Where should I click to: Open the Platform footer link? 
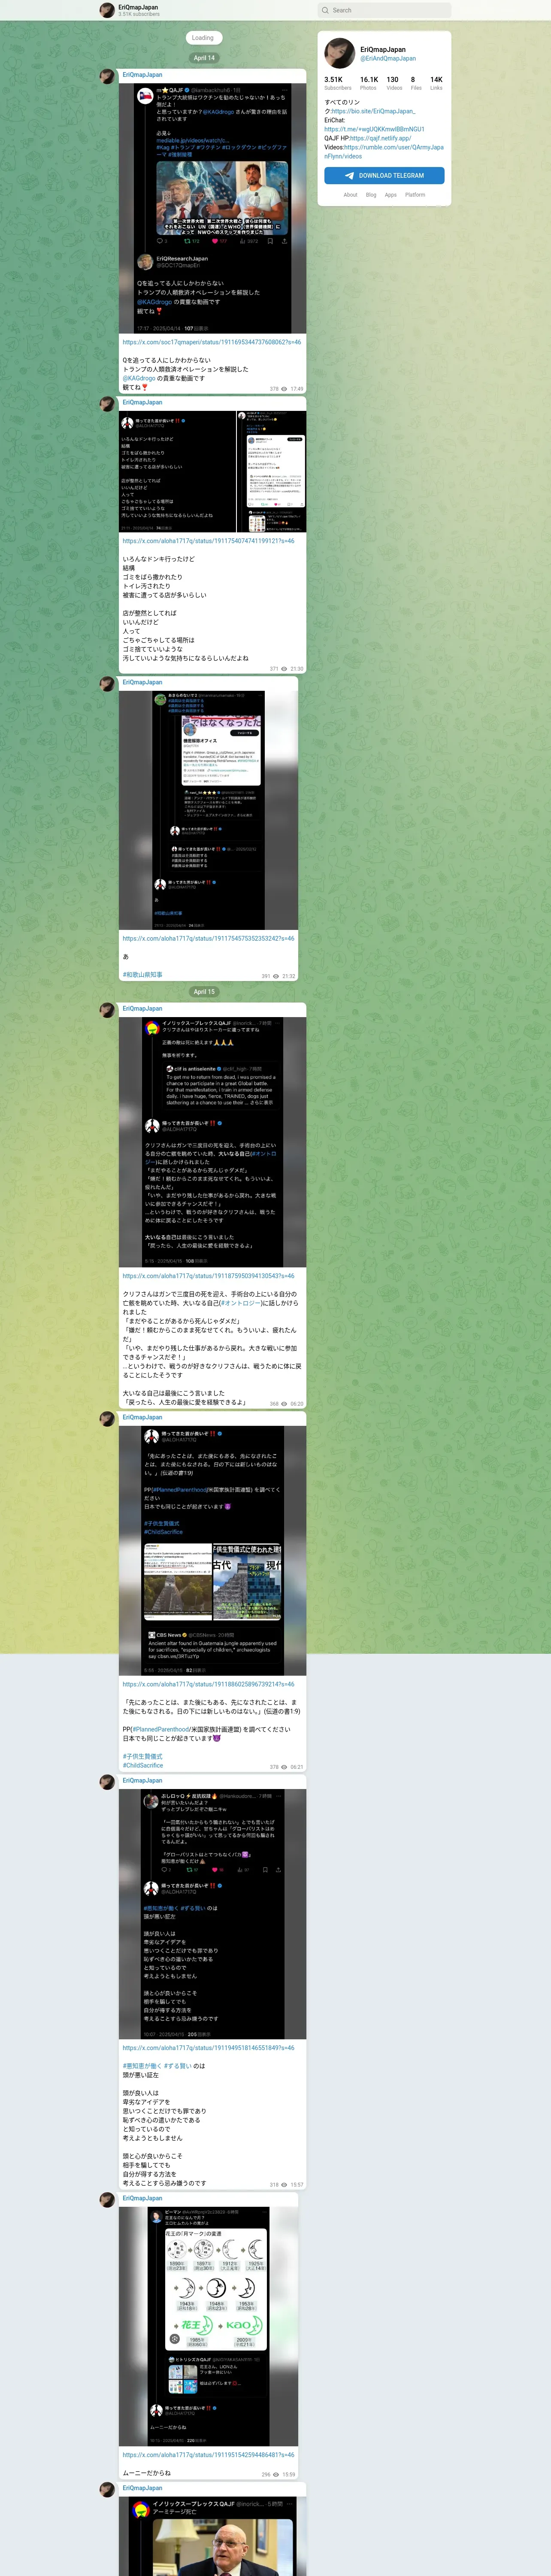tap(415, 195)
